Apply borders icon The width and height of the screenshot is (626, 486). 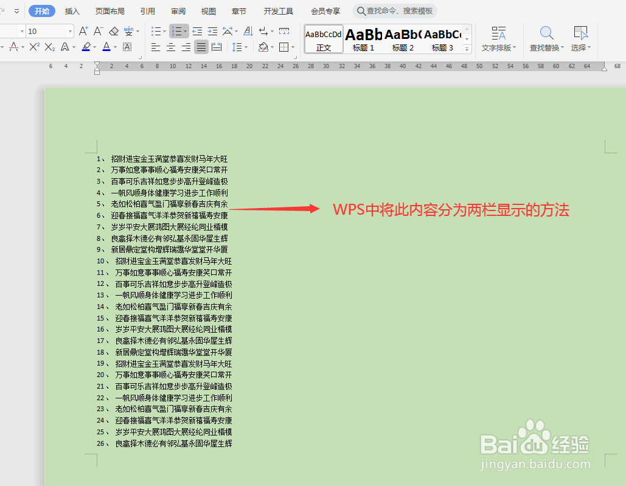click(x=284, y=47)
